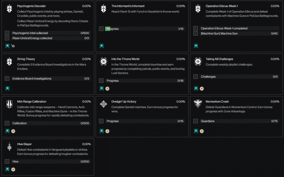Image resolution: width=284 pixels, height=177 pixels.
Task: Check the Guardians objective checkbox
Action: point(196,121)
